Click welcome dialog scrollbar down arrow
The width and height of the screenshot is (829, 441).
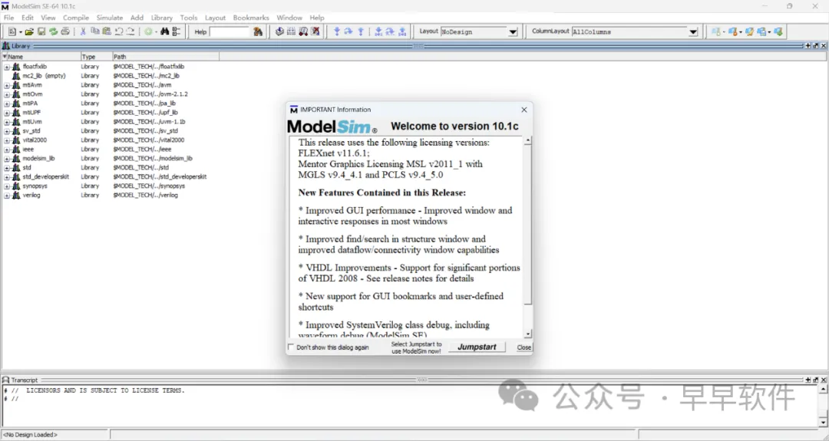[x=527, y=334]
